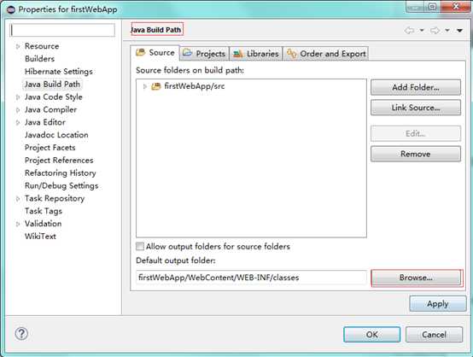This screenshot has width=473, height=357.
Task: Open forward history dropdown arrow
Action: 447,30
